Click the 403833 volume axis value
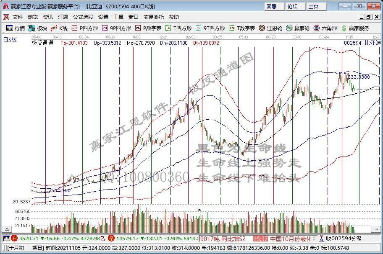Screen dimensions: 383x254 point(23,218)
